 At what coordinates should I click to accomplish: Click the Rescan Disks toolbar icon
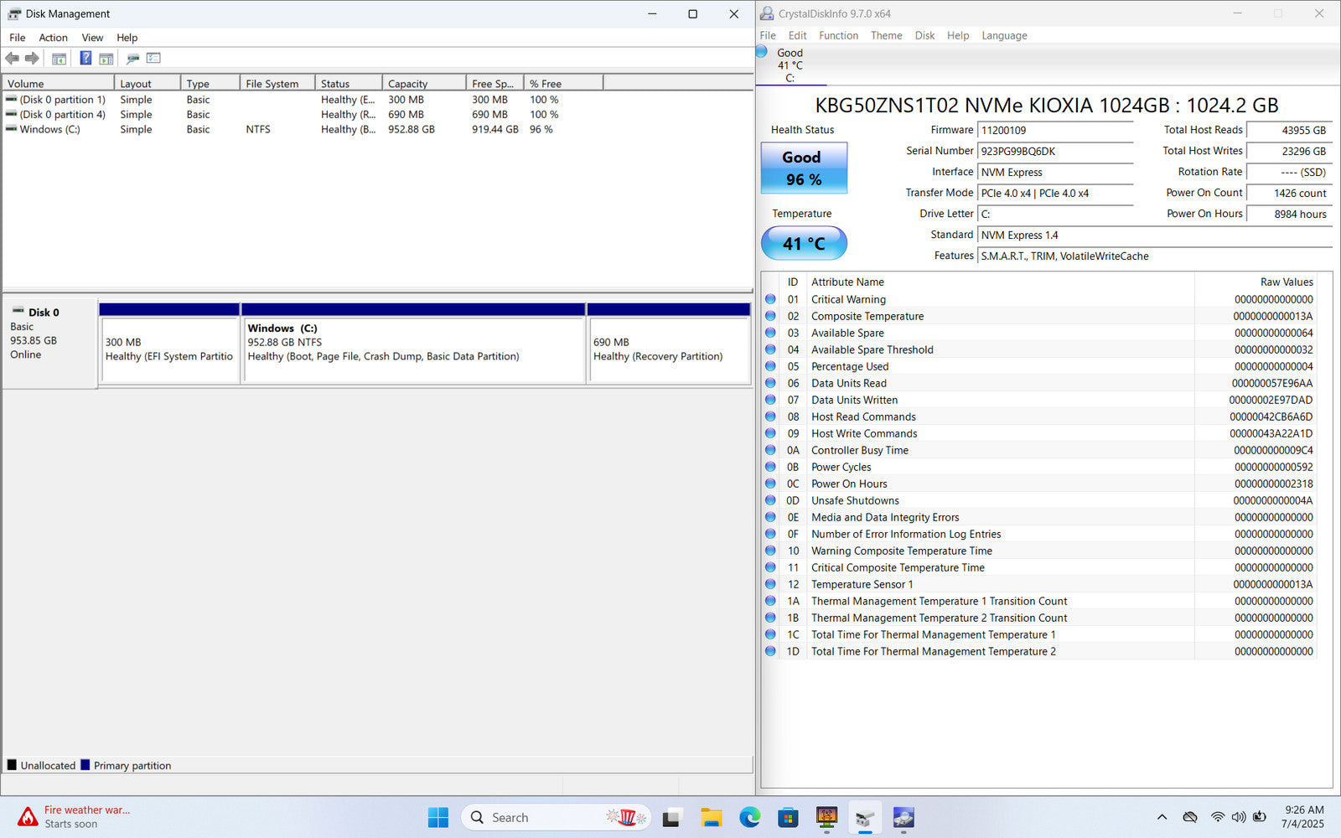pyautogui.click(x=132, y=58)
